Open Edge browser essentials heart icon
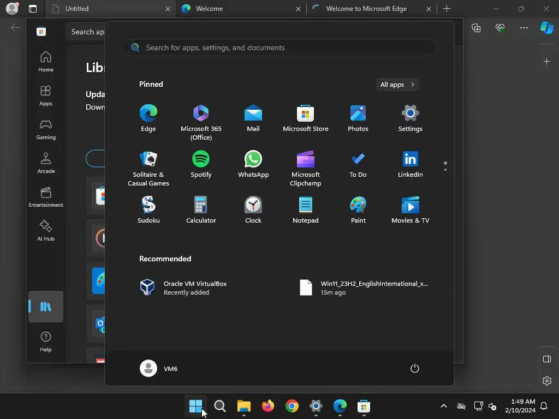The width and height of the screenshot is (559, 419). tap(500, 28)
